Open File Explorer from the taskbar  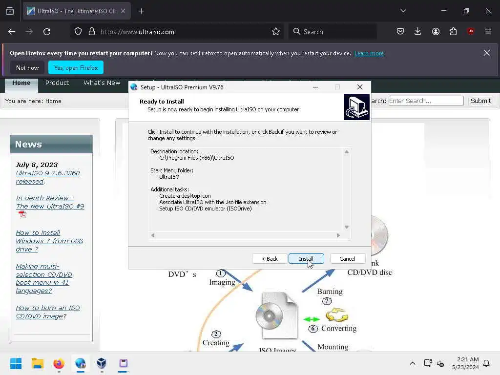point(37,363)
